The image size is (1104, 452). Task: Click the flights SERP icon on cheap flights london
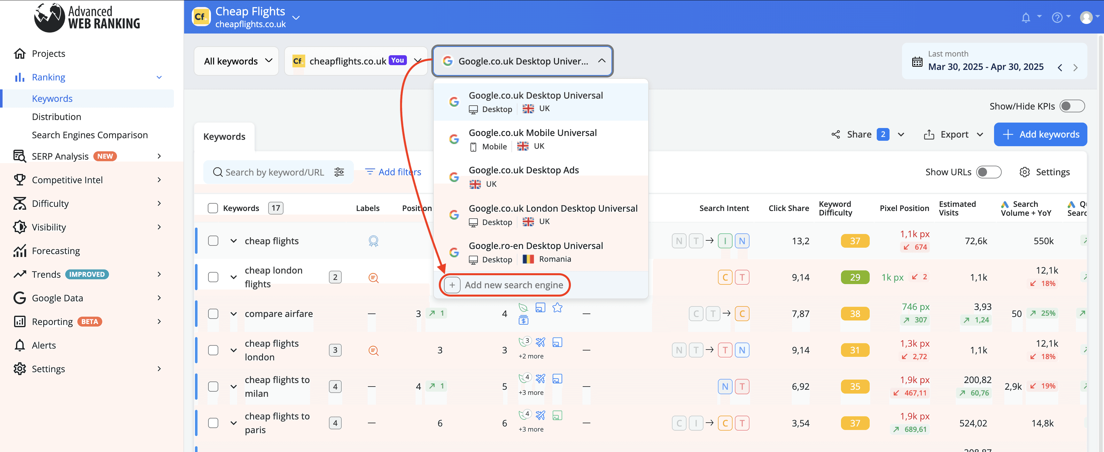point(540,342)
